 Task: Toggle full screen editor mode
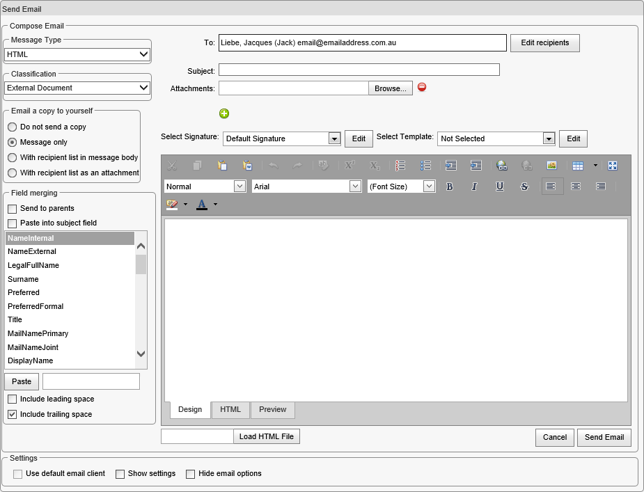[613, 166]
